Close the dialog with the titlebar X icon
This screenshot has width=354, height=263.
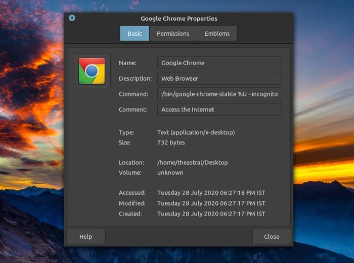pos(72,18)
